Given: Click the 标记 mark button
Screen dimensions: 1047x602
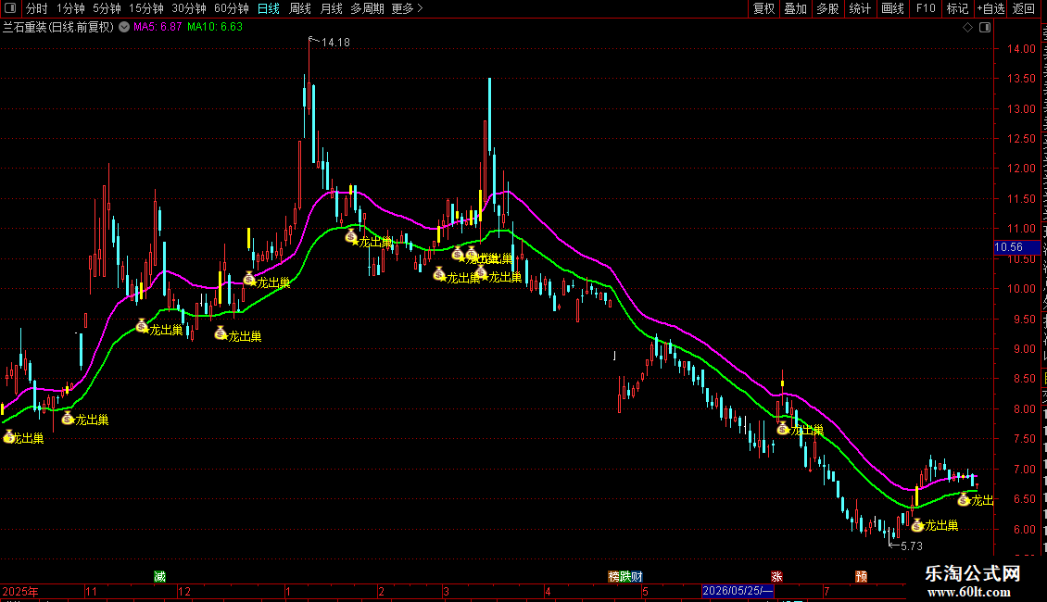Looking at the screenshot, I should point(957,8).
